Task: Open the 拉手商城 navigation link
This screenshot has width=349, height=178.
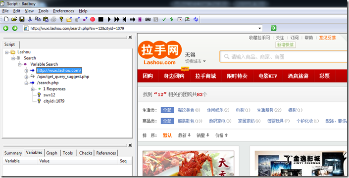Action: click(x=205, y=76)
